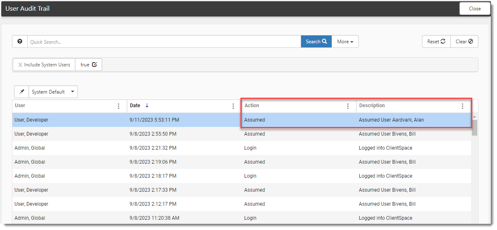Remove the Include System Users filter
The image size is (497, 230).
[x=20, y=65]
